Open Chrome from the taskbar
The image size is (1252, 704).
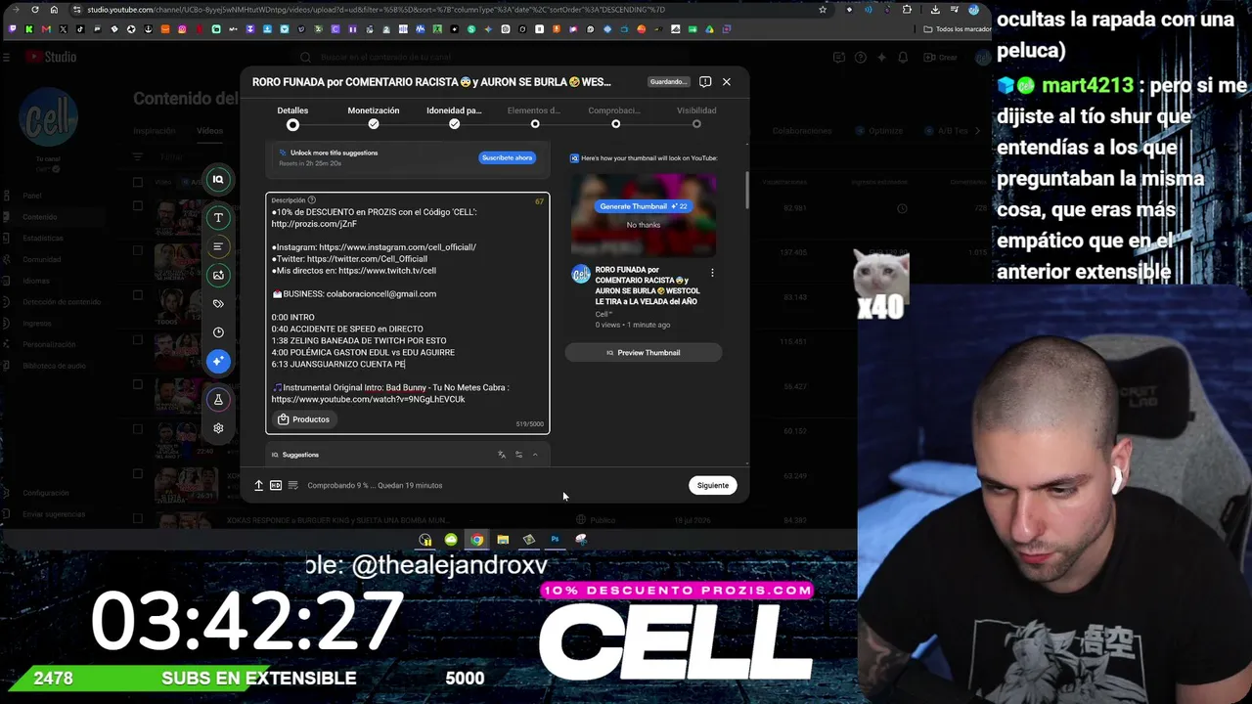click(476, 540)
